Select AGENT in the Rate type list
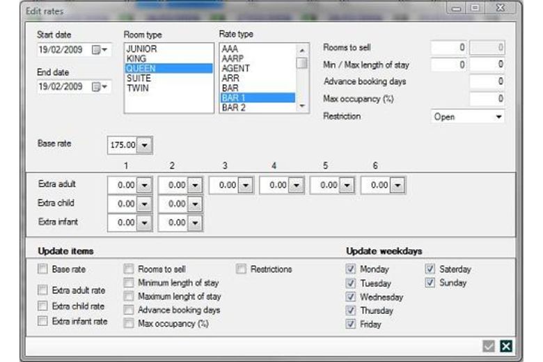The width and height of the screenshot is (543, 362). click(x=235, y=69)
